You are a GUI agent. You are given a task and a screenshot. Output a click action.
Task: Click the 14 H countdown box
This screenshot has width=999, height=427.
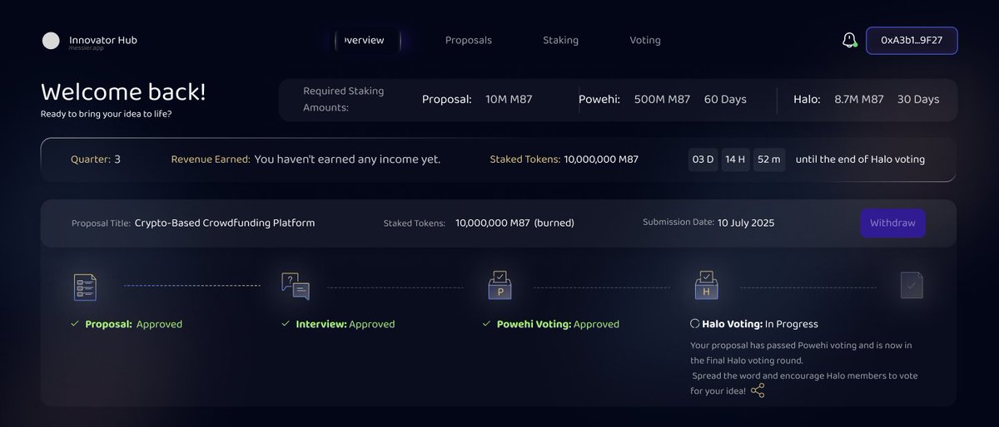pos(736,160)
